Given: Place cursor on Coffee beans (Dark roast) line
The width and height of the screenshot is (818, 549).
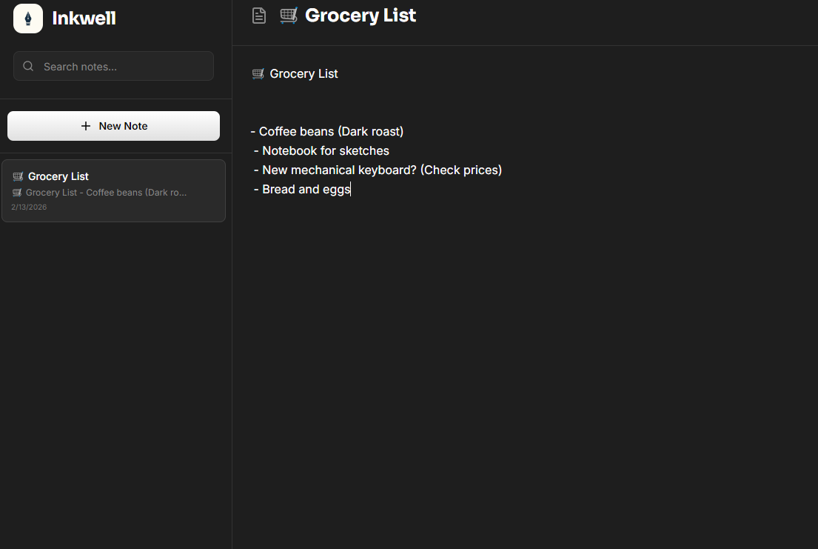Looking at the screenshot, I should [331, 132].
